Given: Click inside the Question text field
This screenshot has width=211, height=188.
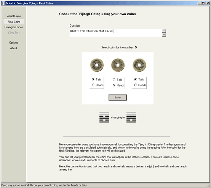Looking at the screenshot, I should 116,33.
